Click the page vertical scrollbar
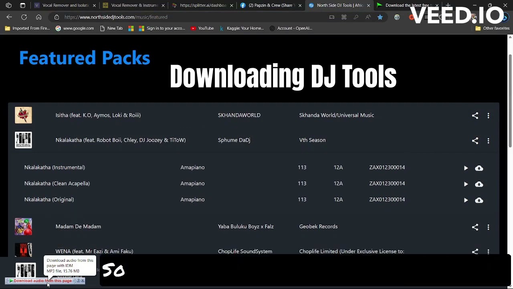Screen dimensions: 513x289 510,100
